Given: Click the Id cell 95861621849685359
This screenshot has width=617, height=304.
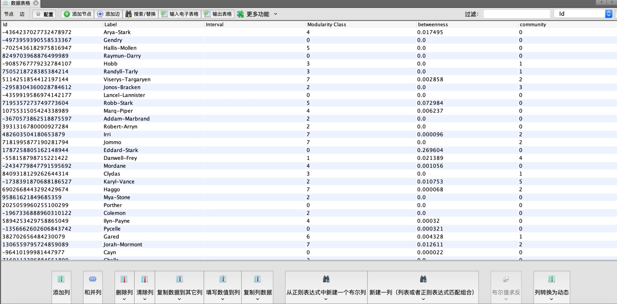Looking at the screenshot, I should pos(32,197).
